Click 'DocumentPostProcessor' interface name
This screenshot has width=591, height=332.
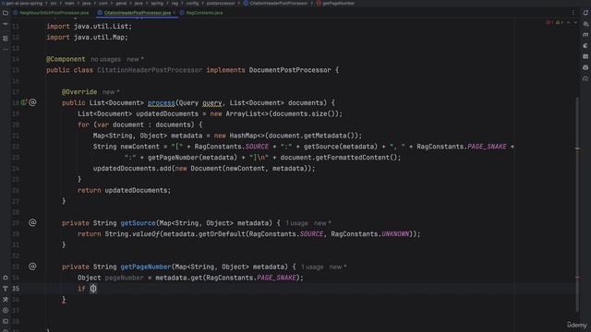click(x=289, y=70)
